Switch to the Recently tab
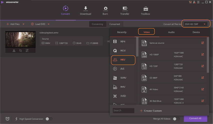Viewport: 213px width, 124px height. 122,32
